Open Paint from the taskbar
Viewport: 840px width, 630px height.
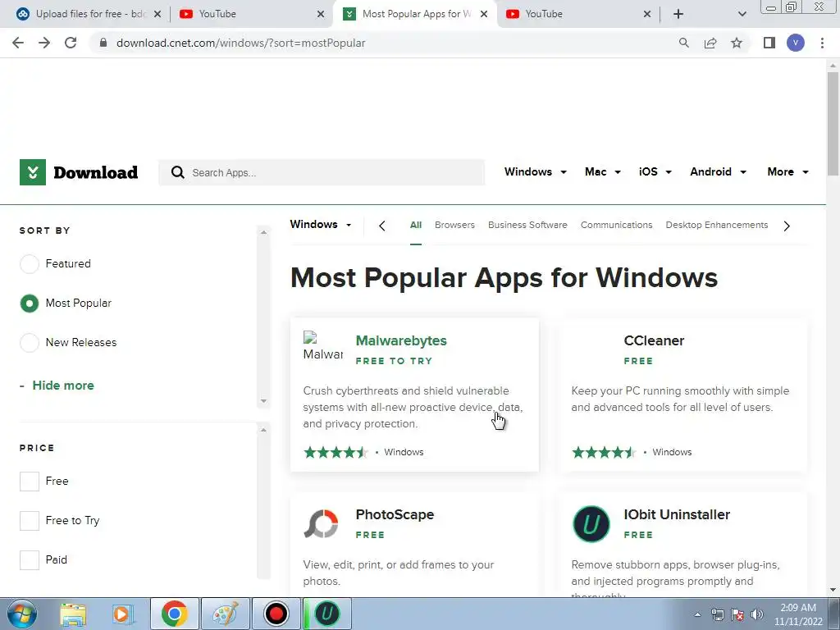tap(226, 614)
